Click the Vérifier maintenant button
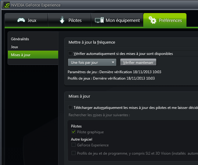Image resolution: width=198 pixels, height=165 pixels. coord(138,62)
